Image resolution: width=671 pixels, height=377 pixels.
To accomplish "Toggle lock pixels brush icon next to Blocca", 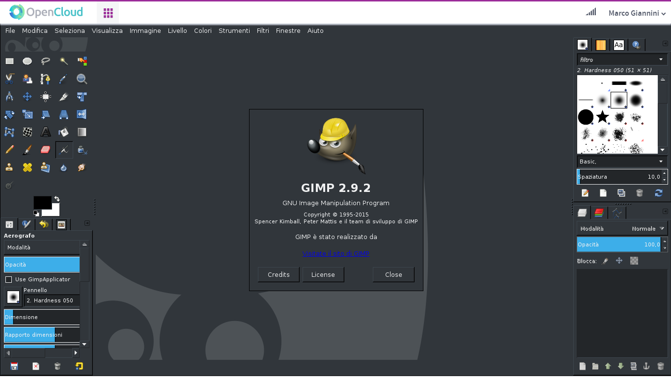I will 605,261.
